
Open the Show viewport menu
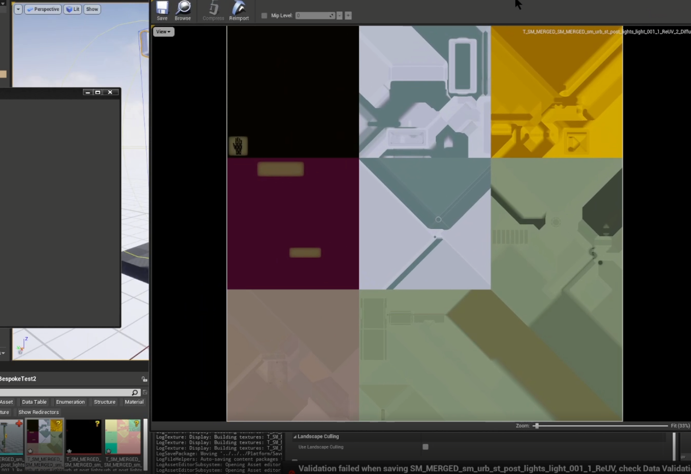[x=92, y=9]
